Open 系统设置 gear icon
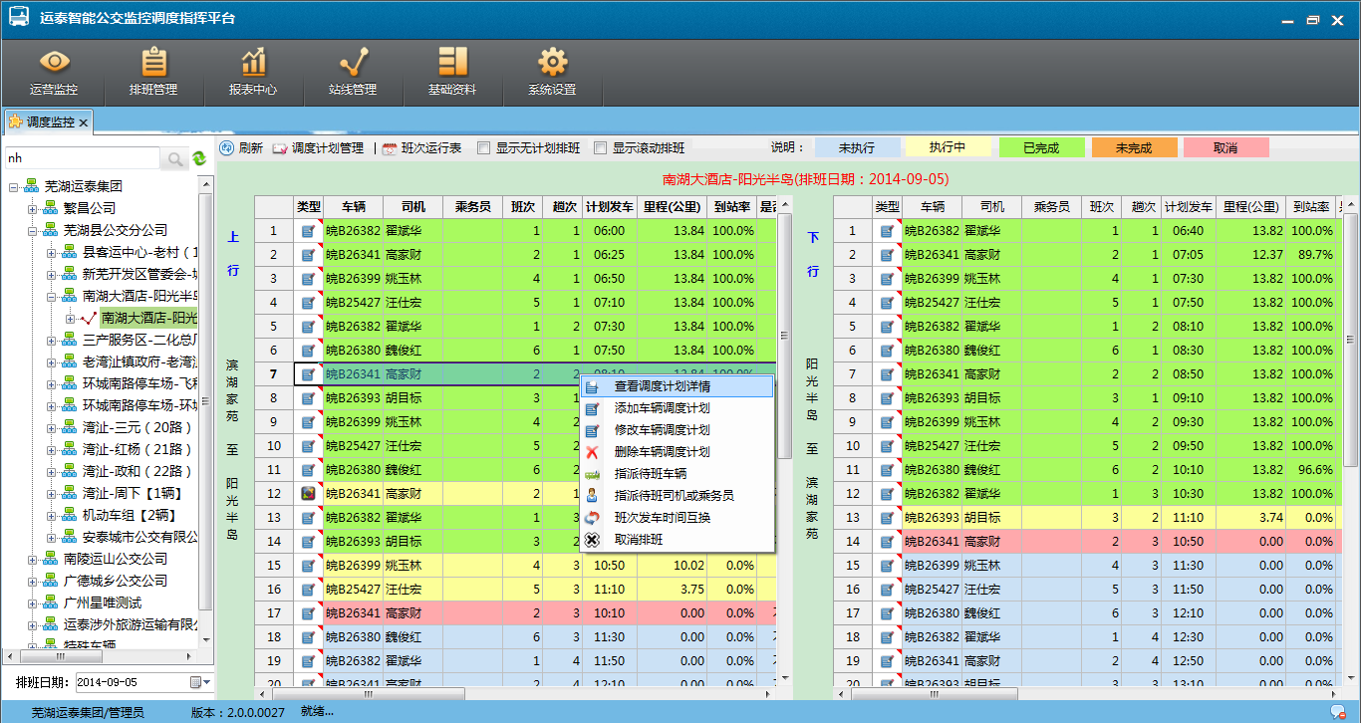1361x723 pixels. coord(552,64)
